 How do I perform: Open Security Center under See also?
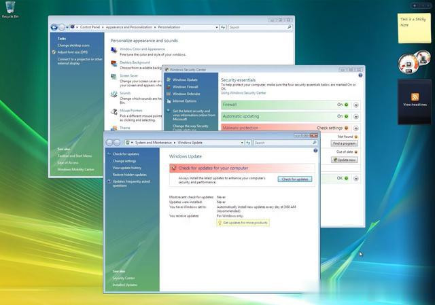(124, 278)
